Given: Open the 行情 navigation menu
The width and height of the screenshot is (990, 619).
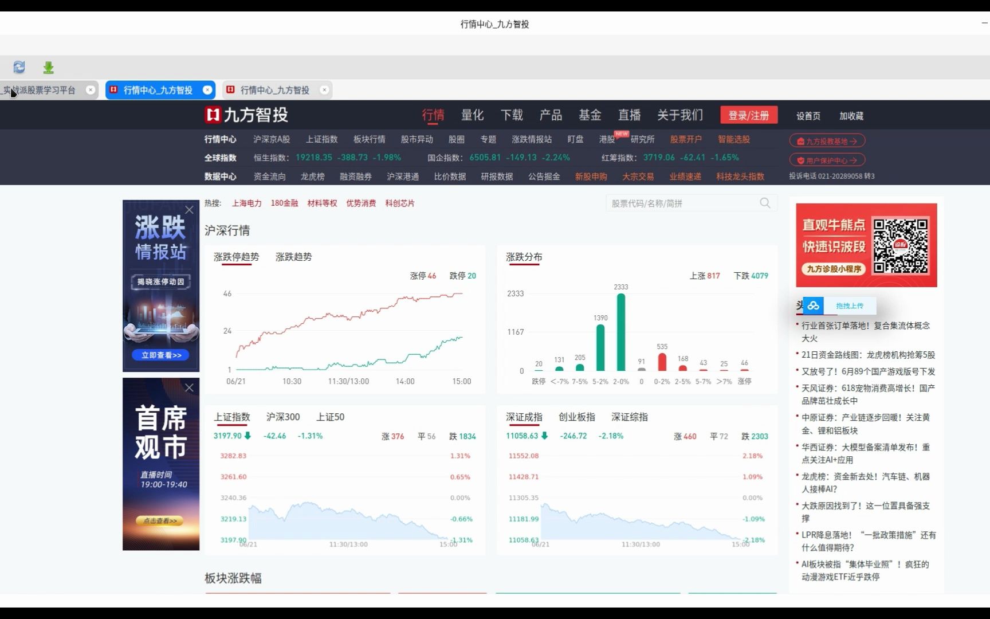Looking at the screenshot, I should click(434, 115).
